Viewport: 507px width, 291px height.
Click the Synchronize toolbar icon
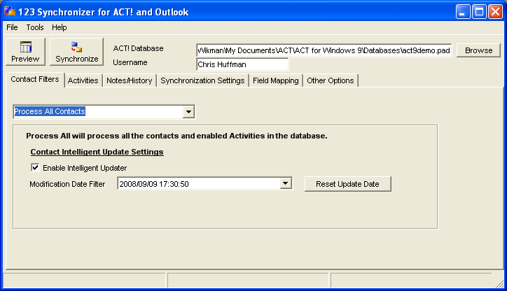pyautogui.click(x=76, y=47)
